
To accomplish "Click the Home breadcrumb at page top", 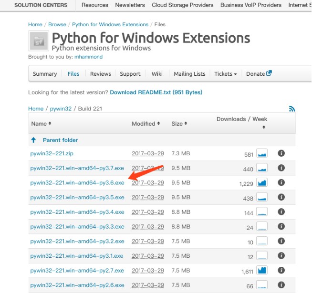I will tap(35, 24).
